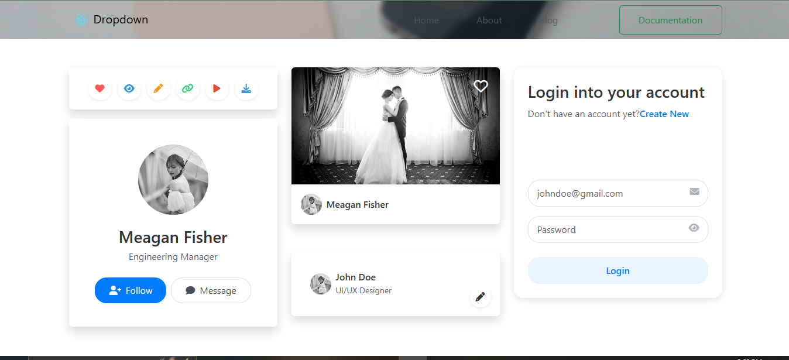Click the blue download icon button
This screenshot has width=789, height=360.
(x=246, y=88)
